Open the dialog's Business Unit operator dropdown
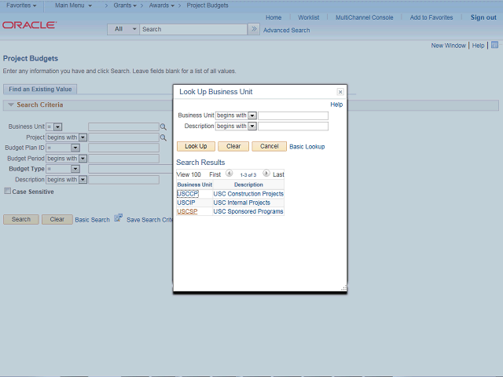The width and height of the screenshot is (503, 377). [x=252, y=115]
